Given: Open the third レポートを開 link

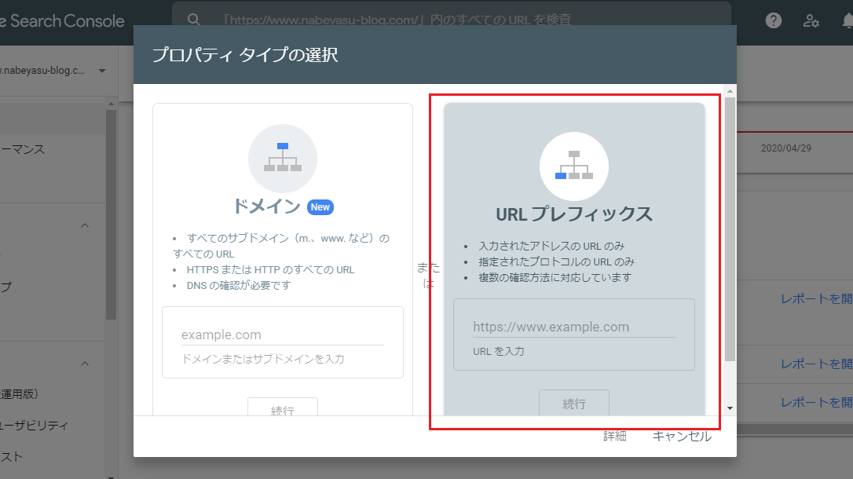Looking at the screenshot, I should tap(817, 402).
